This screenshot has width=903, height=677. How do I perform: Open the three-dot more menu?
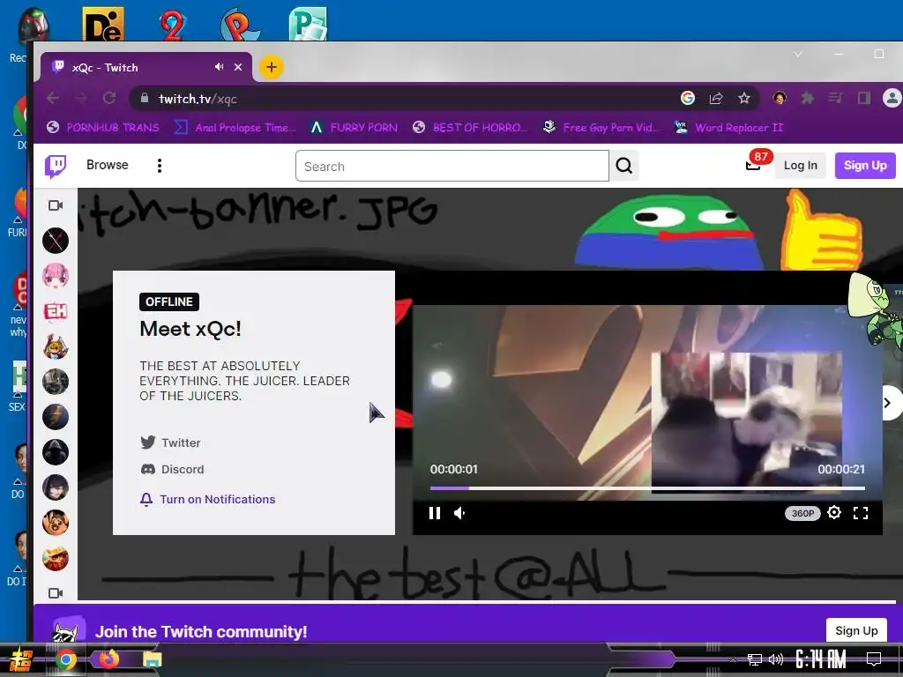(160, 166)
